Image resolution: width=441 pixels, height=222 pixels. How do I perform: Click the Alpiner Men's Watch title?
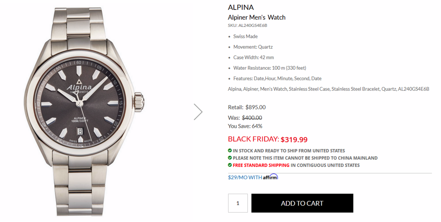click(x=257, y=17)
